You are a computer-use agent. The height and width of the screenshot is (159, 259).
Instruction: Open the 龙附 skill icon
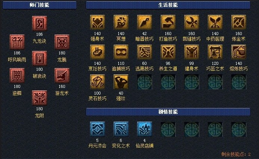tap(40, 98)
